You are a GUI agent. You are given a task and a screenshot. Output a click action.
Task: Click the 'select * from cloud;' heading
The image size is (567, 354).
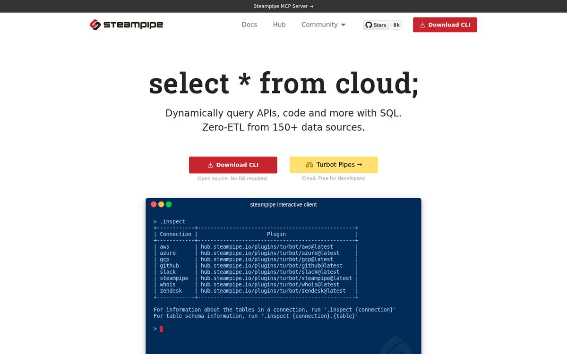coord(283,83)
